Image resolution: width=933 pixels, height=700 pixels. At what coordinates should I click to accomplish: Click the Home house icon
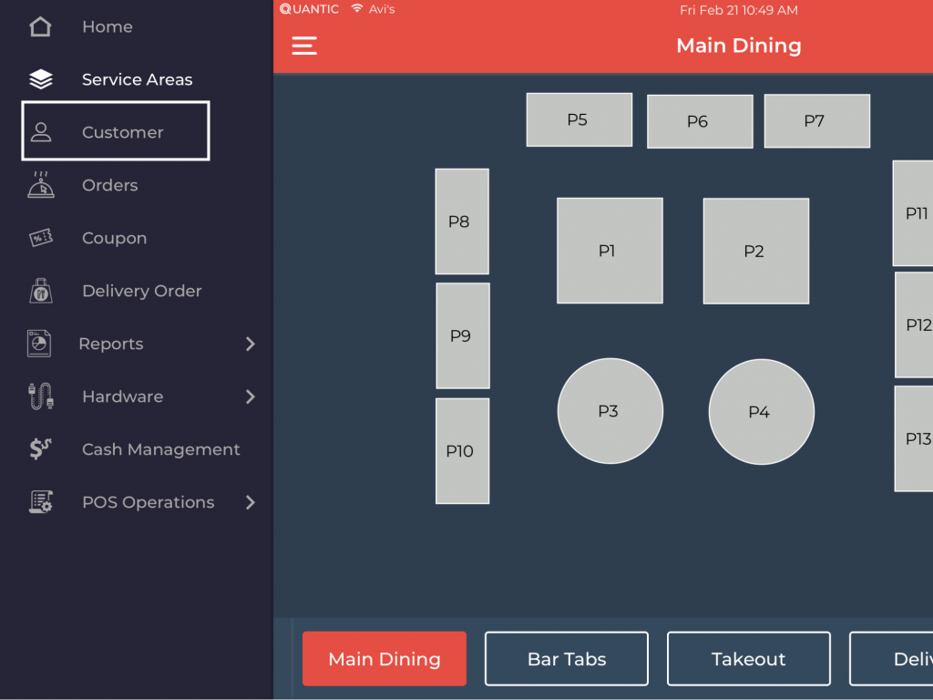click(41, 26)
